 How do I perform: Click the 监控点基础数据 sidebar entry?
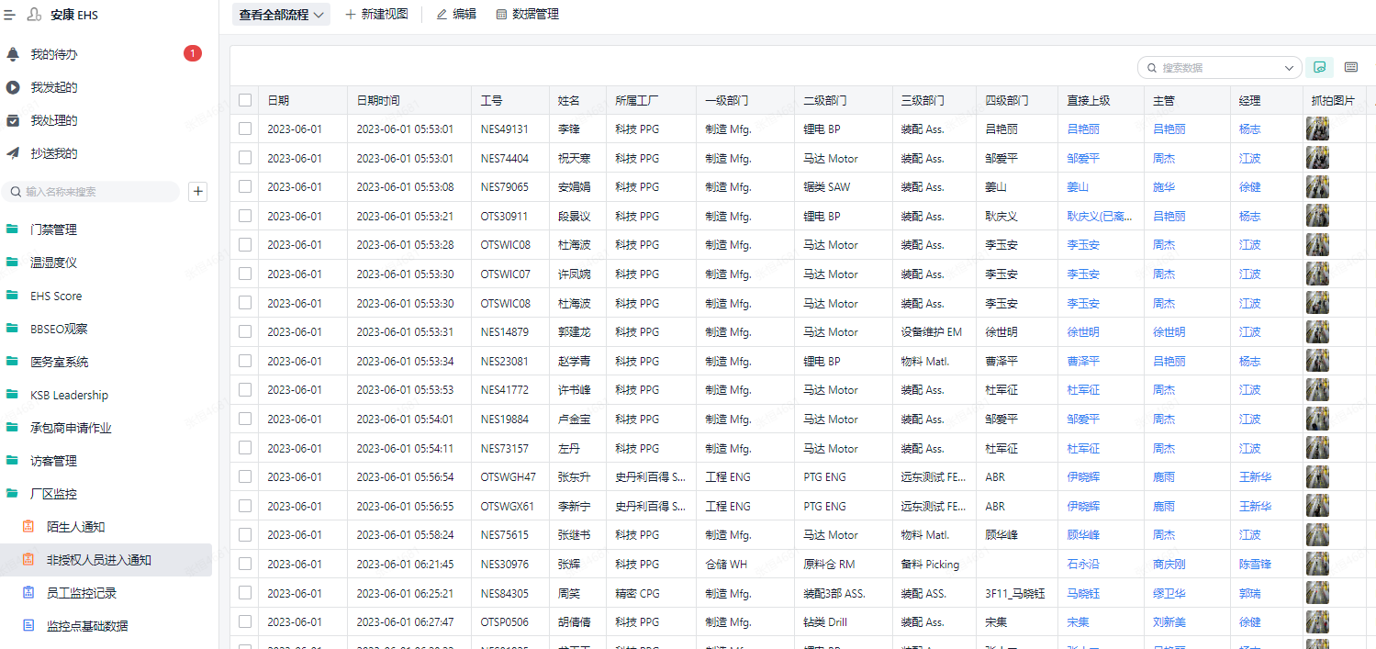click(x=86, y=626)
